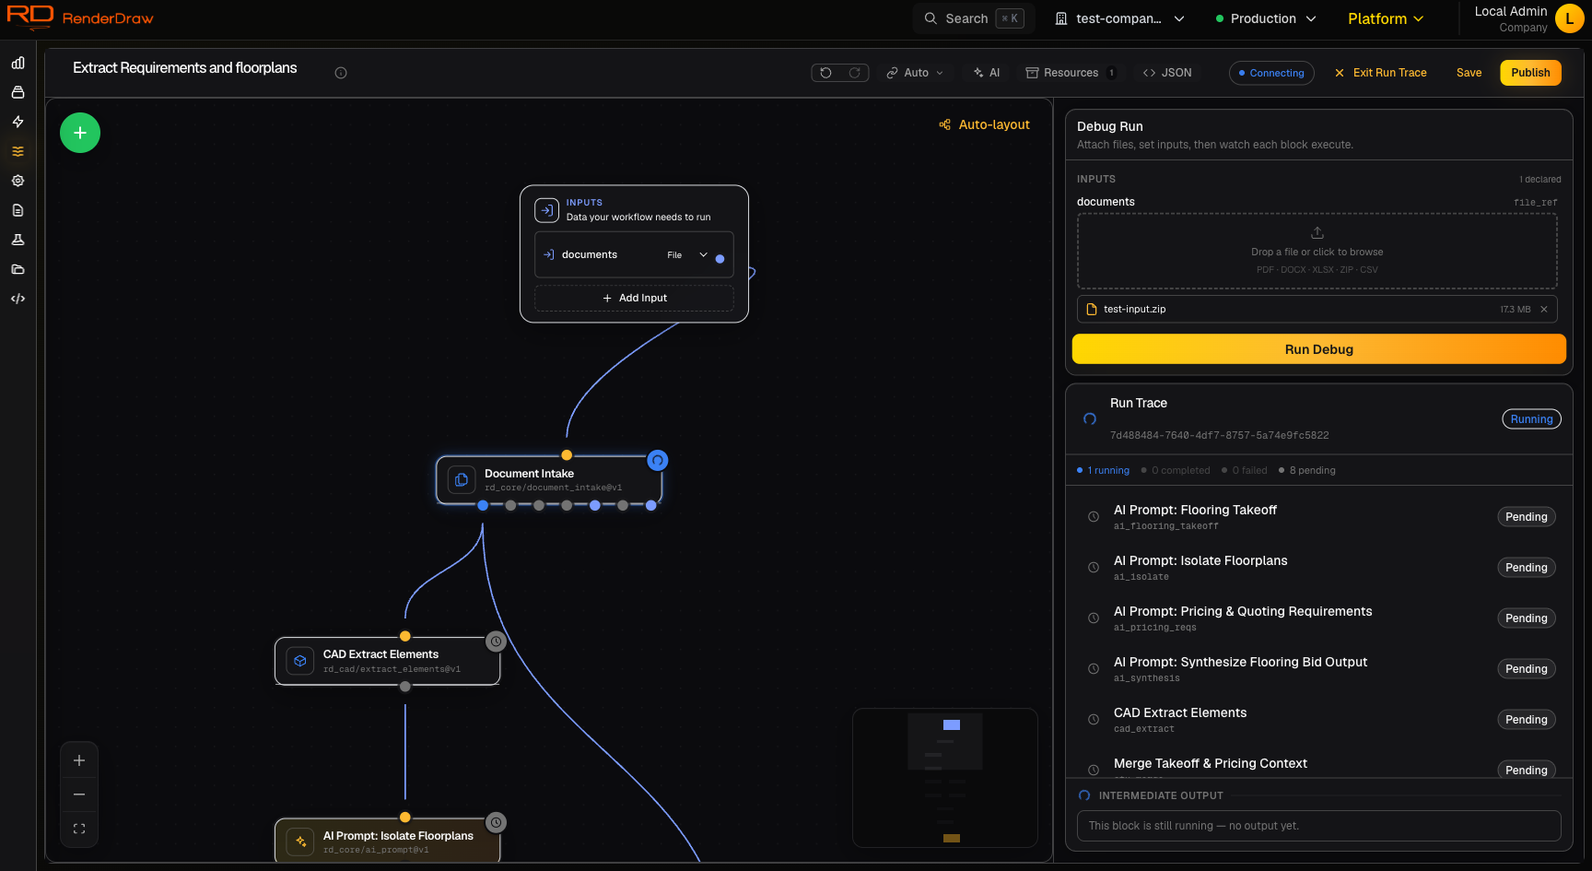The width and height of the screenshot is (1592, 871).
Task: Open the AI assistant button
Action: click(x=987, y=73)
